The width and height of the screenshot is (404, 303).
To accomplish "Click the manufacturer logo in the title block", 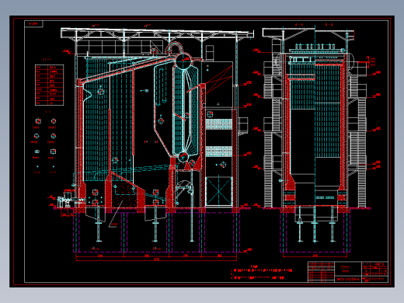I will (x=366, y=280).
